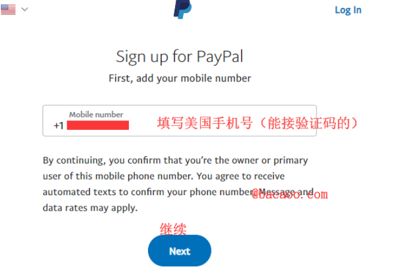
Task: Click the red Chinese note beside phone field
Action: [x=257, y=123]
